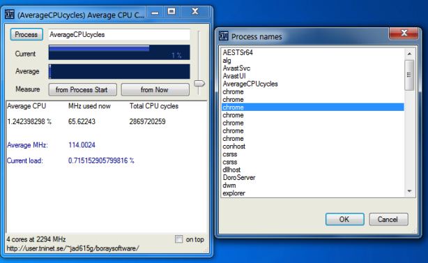Click the AverageCPUcycles title bar app icon
The width and height of the screenshot is (428, 263).
pyautogui.click(x=10, y=14)
